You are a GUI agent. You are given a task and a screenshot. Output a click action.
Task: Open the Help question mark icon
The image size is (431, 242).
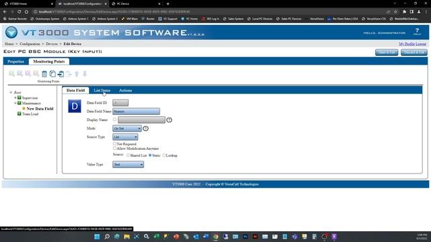417,32
